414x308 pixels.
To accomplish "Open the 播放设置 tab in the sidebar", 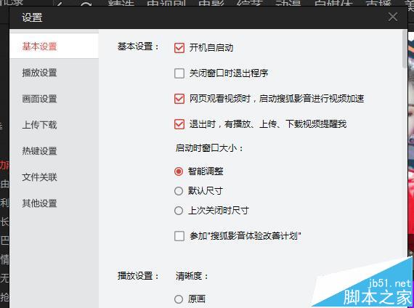I will (54, 73).
